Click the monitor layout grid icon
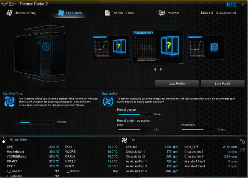 click(242, 150)
